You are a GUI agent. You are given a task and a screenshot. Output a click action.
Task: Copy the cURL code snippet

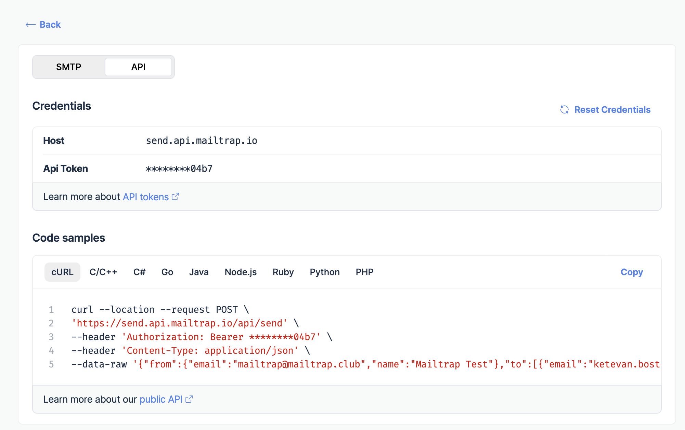click(632, 272)
